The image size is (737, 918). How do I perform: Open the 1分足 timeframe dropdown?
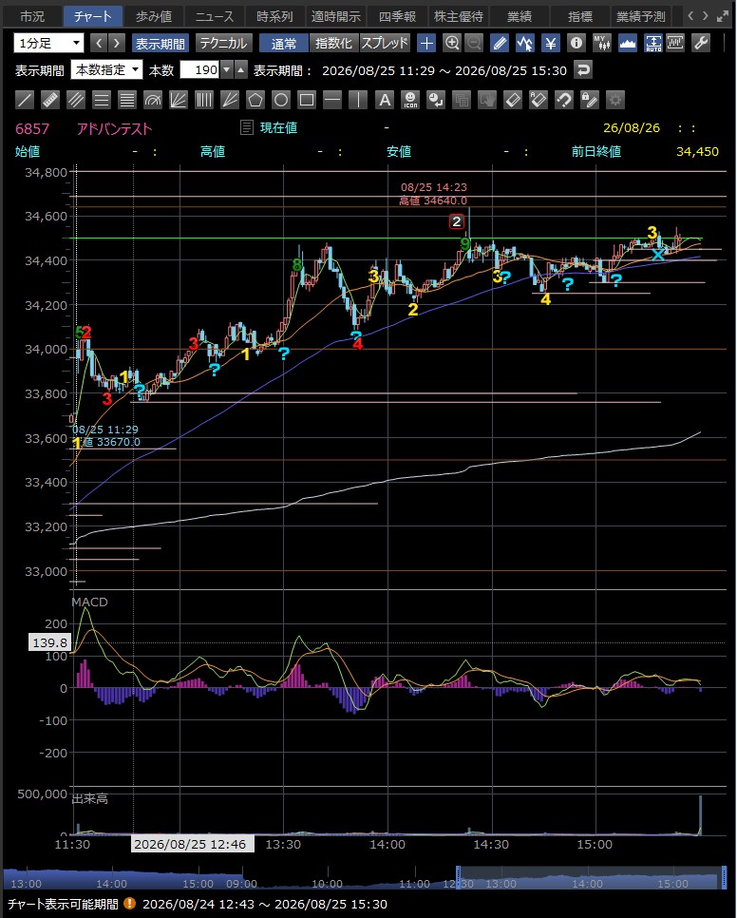(x=48, y=44)
